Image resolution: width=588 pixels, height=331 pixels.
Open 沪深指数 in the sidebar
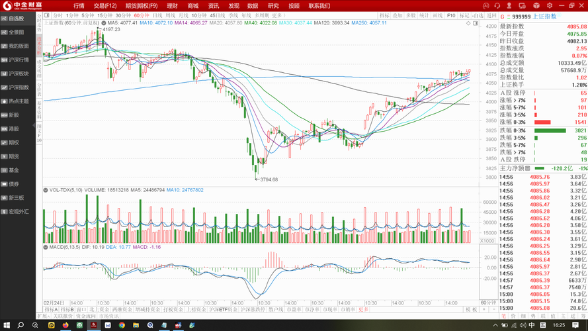tap(18, 87)
